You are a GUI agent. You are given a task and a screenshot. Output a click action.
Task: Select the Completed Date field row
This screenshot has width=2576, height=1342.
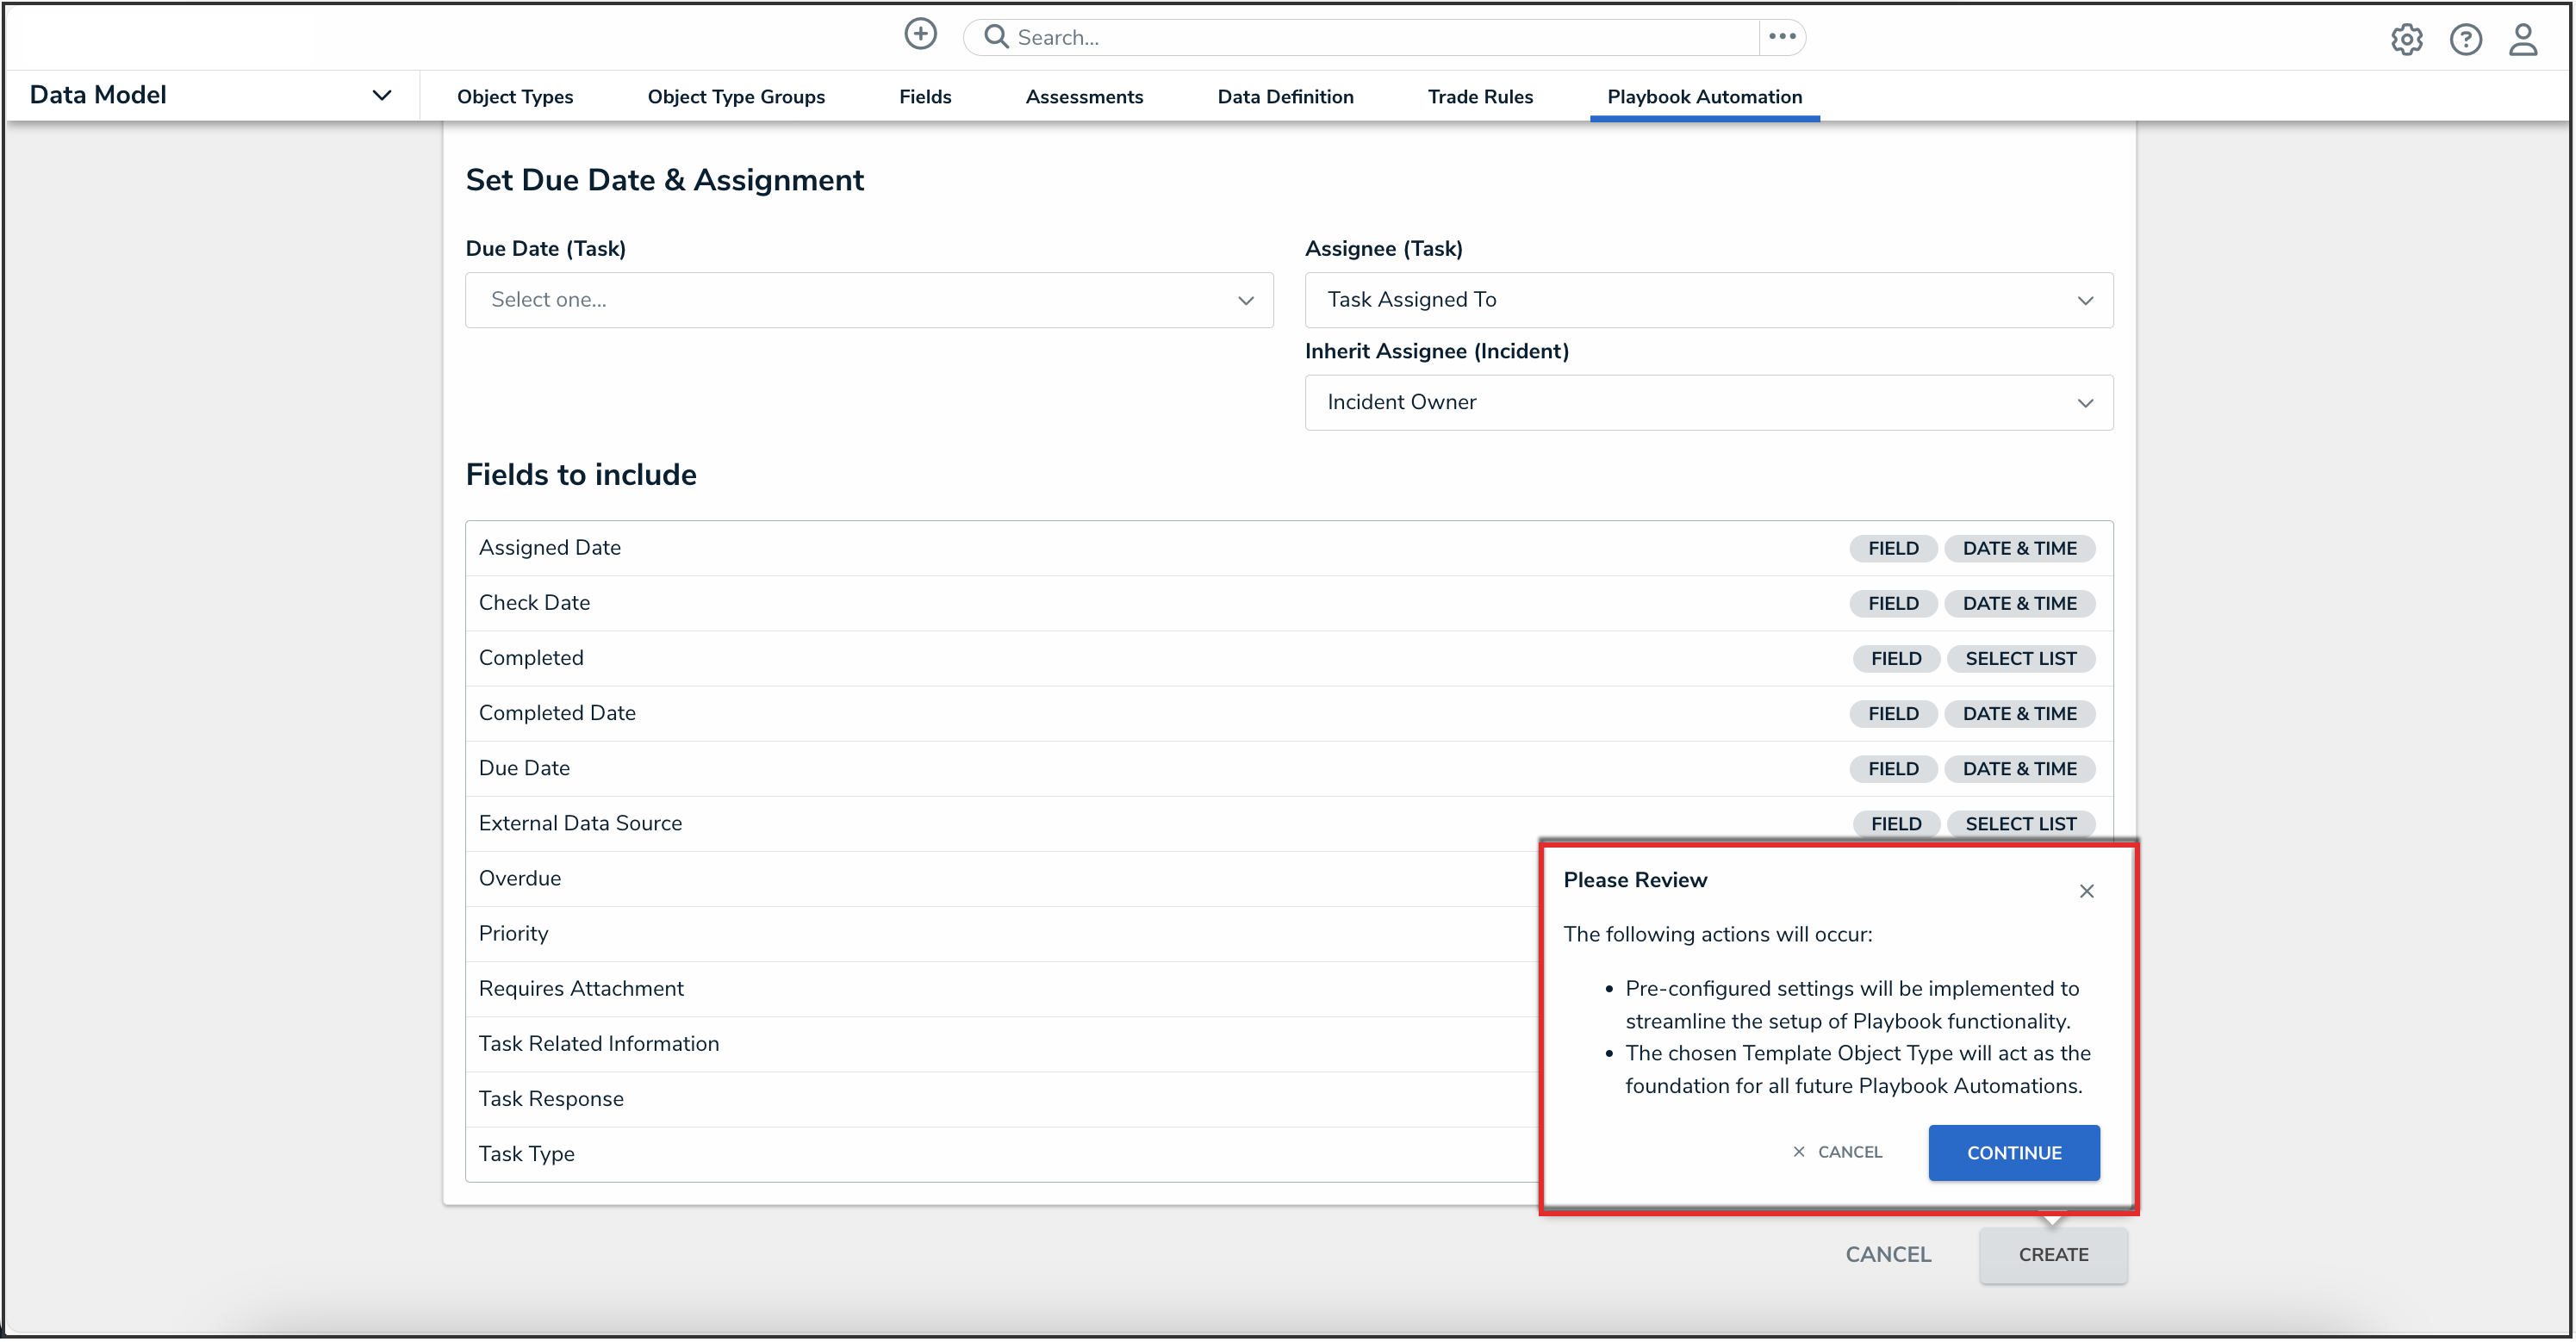click(x=1000, y=713)
